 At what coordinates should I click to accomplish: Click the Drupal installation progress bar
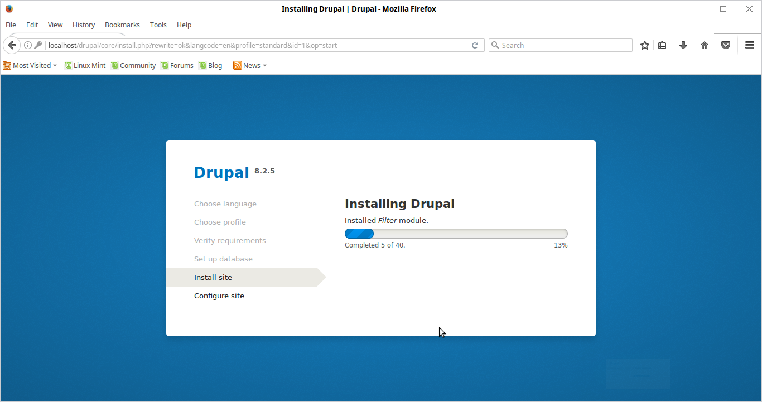(456, 234)
